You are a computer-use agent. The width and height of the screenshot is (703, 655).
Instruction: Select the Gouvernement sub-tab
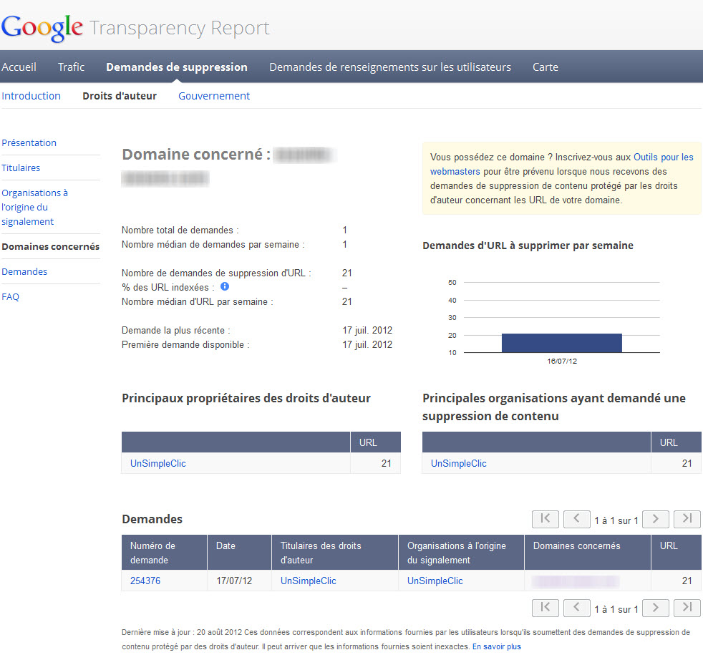214,96
